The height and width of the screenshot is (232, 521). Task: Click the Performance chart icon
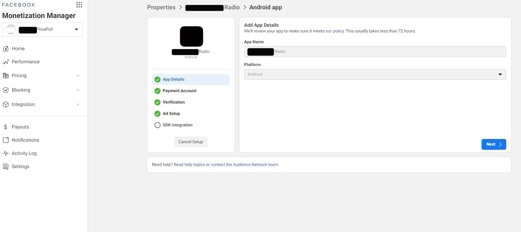pos(5,62)
